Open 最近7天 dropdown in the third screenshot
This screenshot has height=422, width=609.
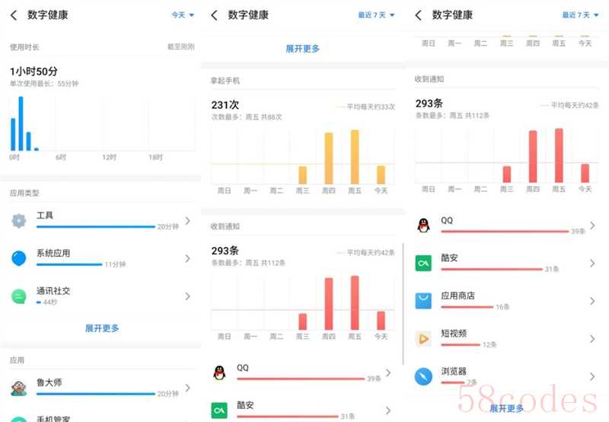(580, 15)
